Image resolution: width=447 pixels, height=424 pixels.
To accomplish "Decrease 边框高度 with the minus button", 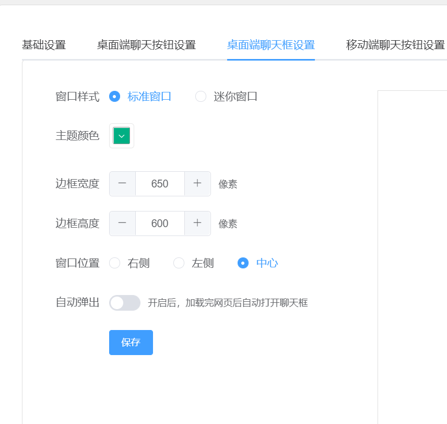I will (x=122, y=223).
